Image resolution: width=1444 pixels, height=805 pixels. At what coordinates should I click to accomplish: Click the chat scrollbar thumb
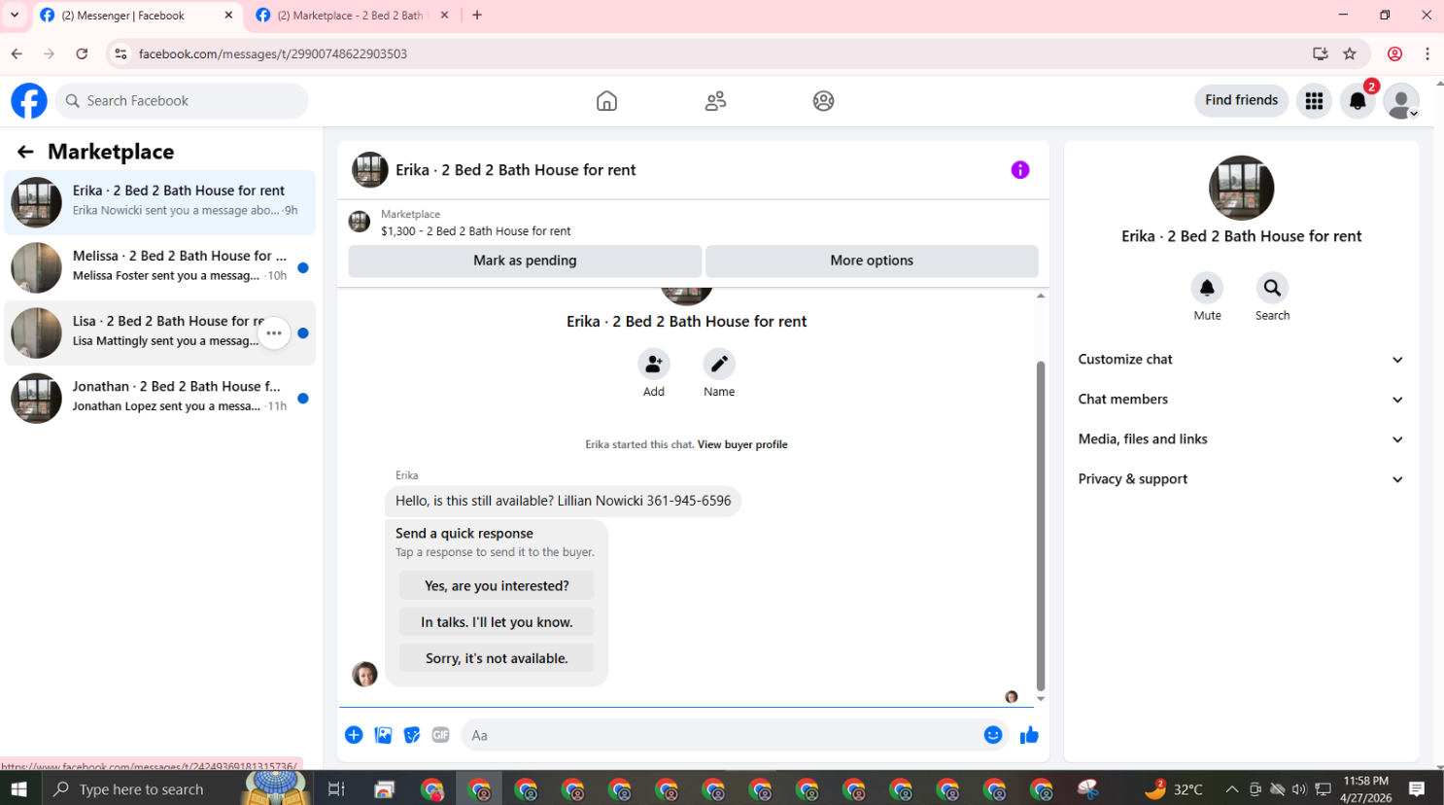point(1041,525)
